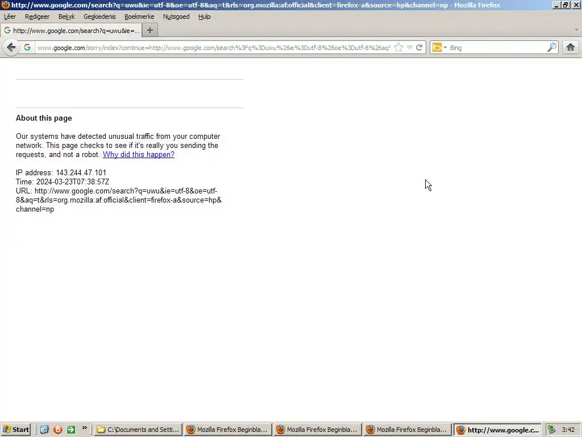Click the 'About this page' heading
582x437 pixels.
44,118
